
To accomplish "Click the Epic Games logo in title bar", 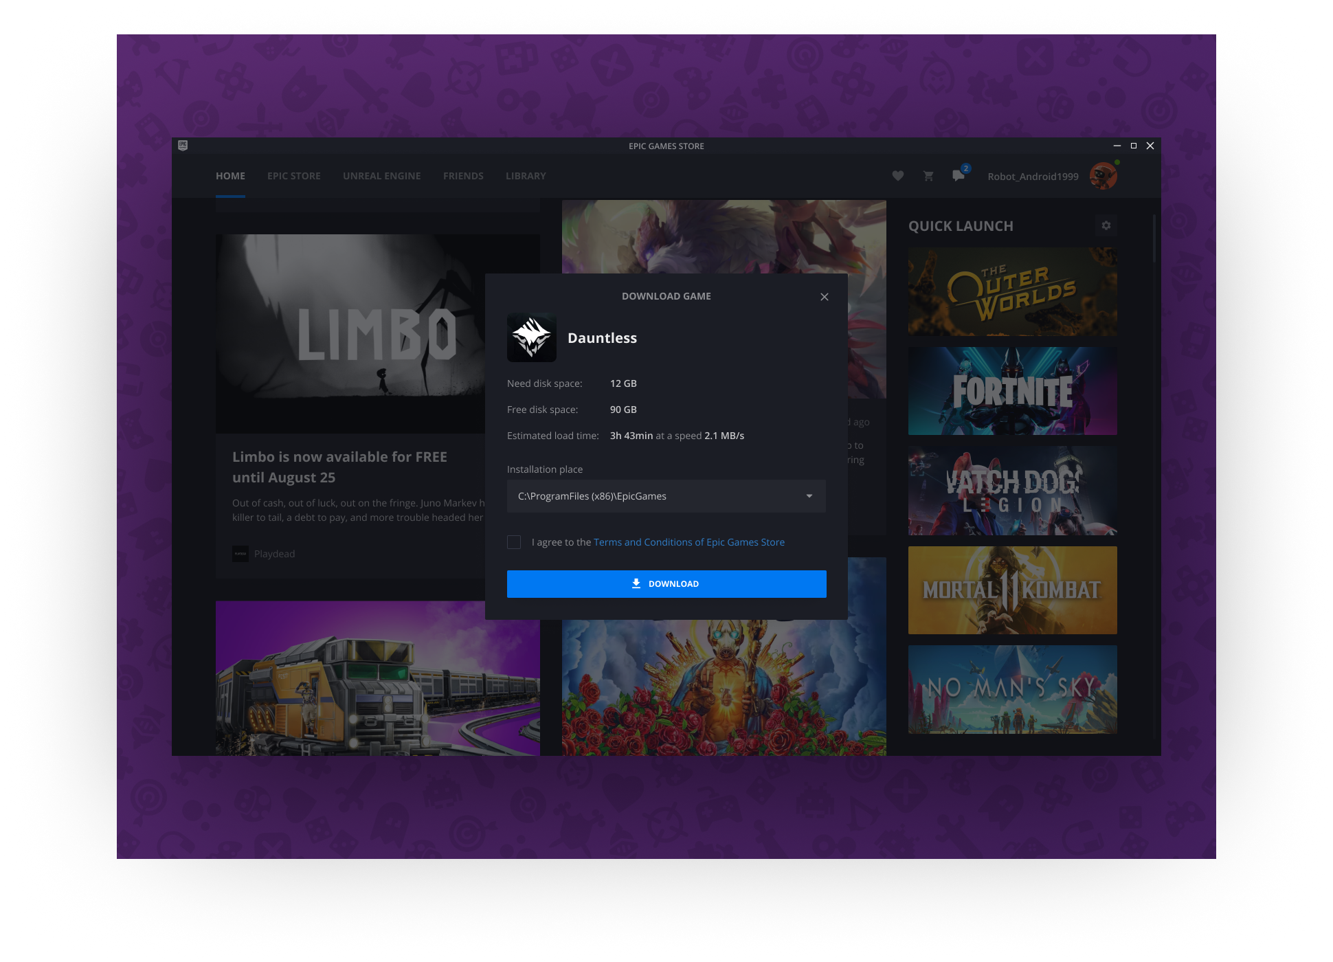I will tap(183, 146).
